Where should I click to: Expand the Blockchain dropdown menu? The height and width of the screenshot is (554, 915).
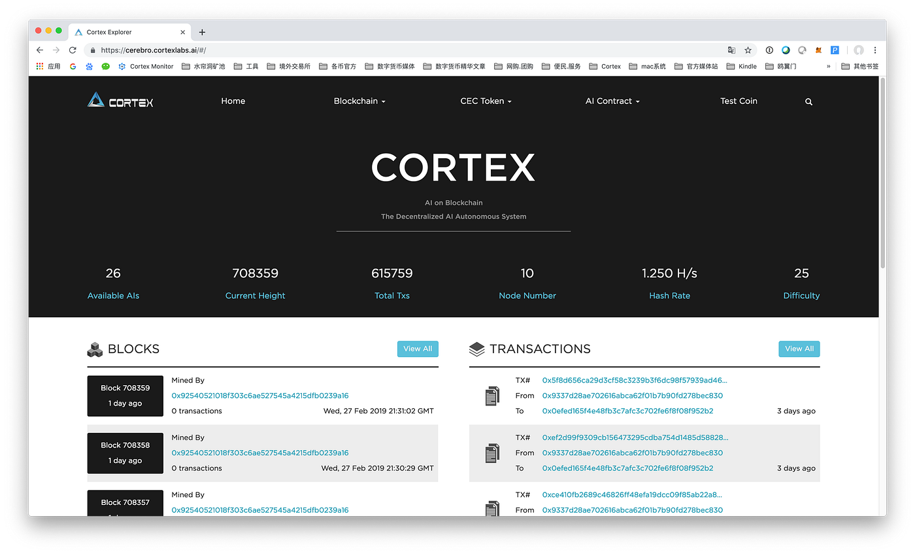tap(359, 101)
